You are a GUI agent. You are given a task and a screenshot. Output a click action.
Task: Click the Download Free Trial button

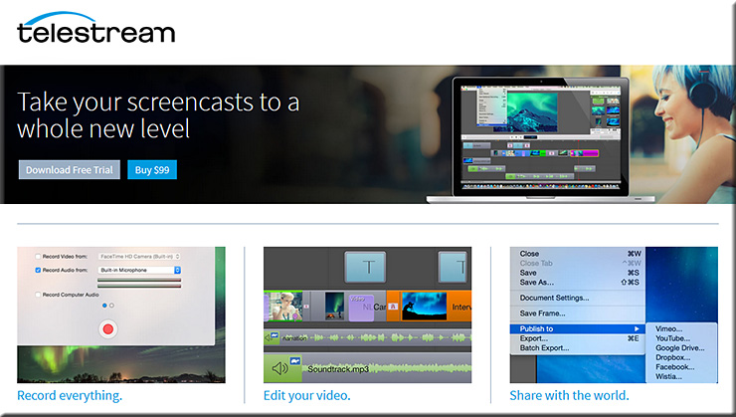coord(70,169)
